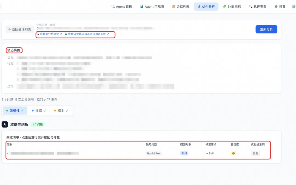Screen dimensions: 296x185
Task: Switch to the 性能 tab
Action: point(39,111)
